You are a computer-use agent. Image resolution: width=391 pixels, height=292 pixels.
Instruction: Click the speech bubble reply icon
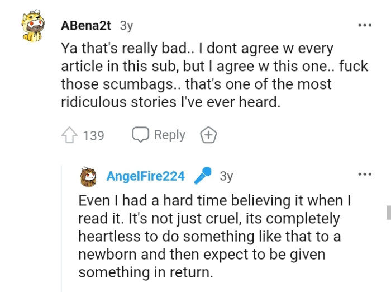140,135
